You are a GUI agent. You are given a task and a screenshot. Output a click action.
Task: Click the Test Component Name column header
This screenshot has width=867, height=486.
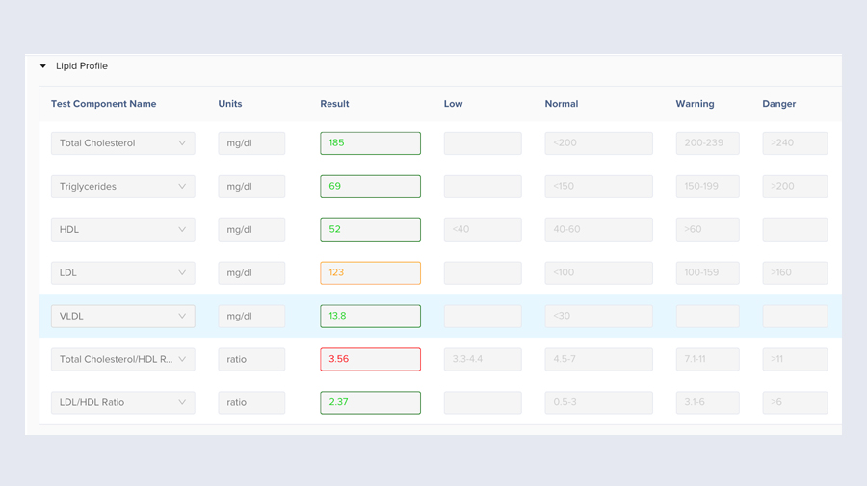pyautogui.click(x=103, y=104)
